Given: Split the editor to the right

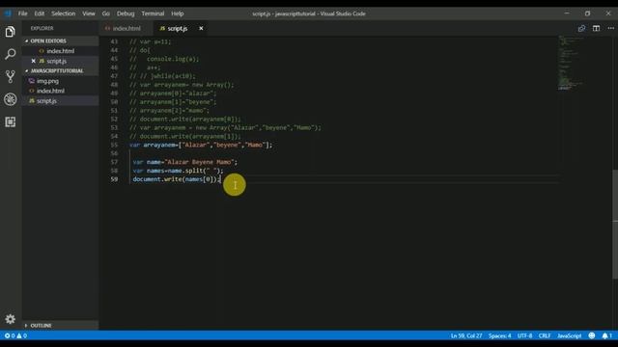Looking at the screenshot, I should tap(596, 28).
